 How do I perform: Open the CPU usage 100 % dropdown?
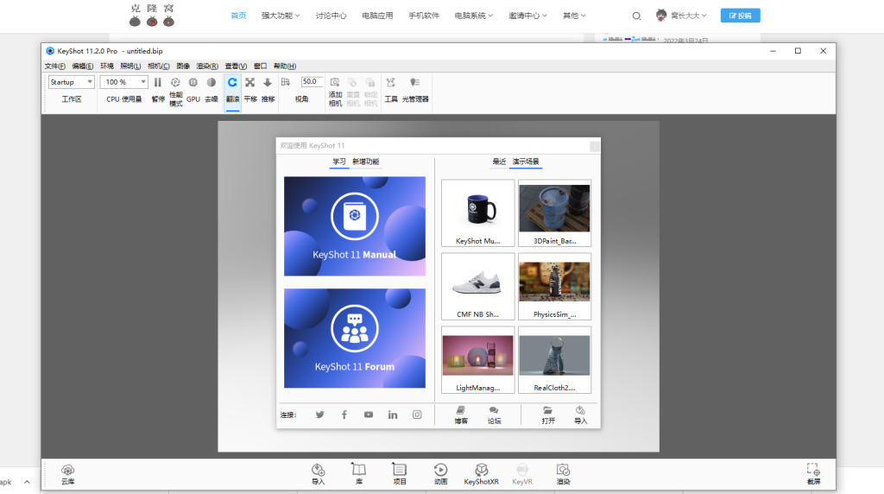coord(124,82)
